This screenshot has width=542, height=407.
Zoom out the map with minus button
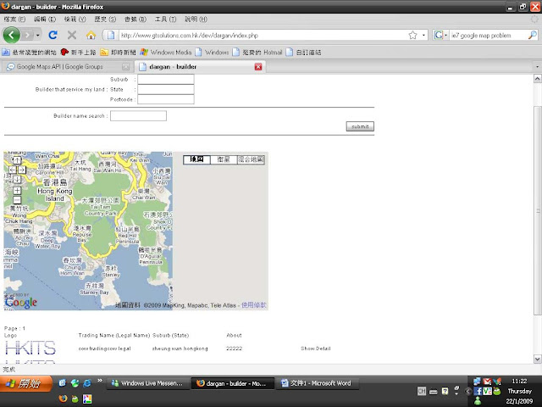coord(17,200)
